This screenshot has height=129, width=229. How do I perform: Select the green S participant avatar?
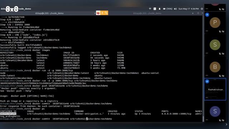[x=215, y=45]
